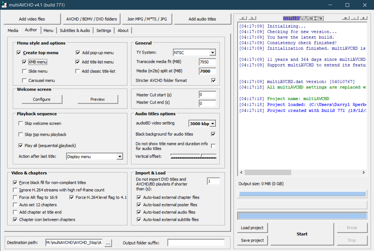Click the Output folder suffix field
This screenshot has height=251, width=374.
tap(196, 243)
